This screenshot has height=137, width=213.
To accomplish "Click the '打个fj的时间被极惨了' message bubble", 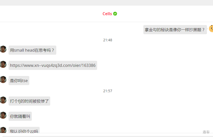I will pyautogui.click(x=29, y=101).
